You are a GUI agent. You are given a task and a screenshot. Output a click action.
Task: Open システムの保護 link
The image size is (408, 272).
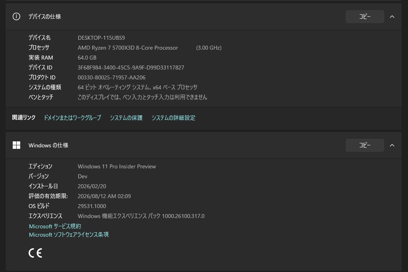coord(126,118)
